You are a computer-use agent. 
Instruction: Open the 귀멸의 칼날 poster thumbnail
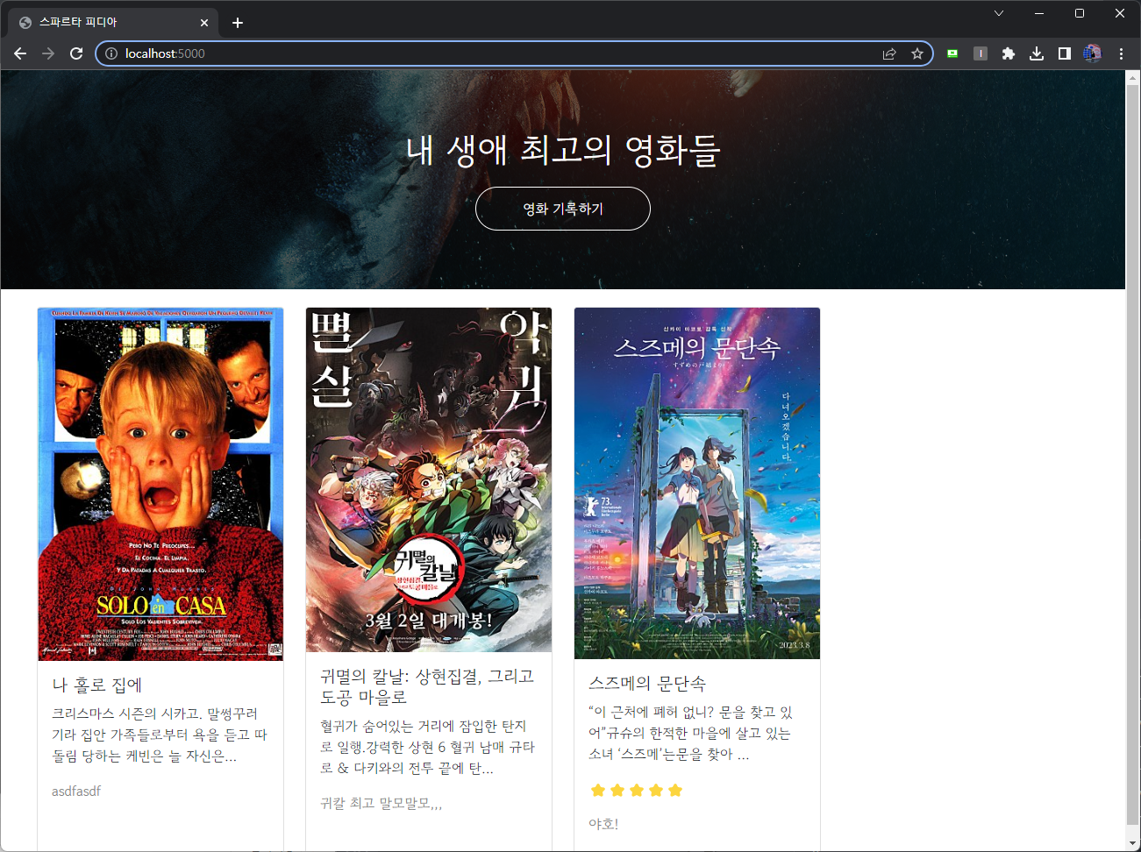point(429,479)
